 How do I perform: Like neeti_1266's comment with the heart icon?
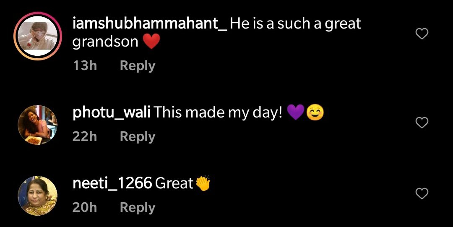coord(422,193)
